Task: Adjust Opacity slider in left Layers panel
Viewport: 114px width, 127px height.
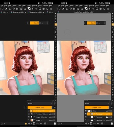Action: coord(40,107)
